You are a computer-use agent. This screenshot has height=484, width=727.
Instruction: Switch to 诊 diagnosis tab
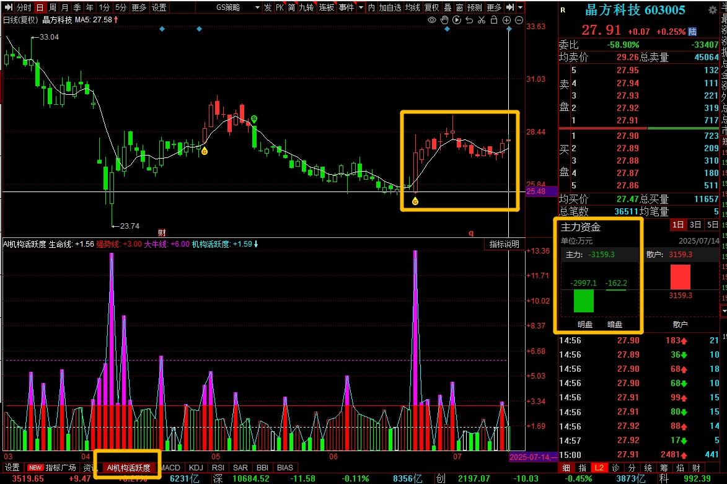pos(615,468)
